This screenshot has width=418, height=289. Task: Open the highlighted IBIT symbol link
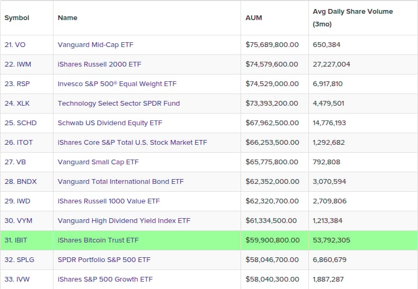[16, 240]
